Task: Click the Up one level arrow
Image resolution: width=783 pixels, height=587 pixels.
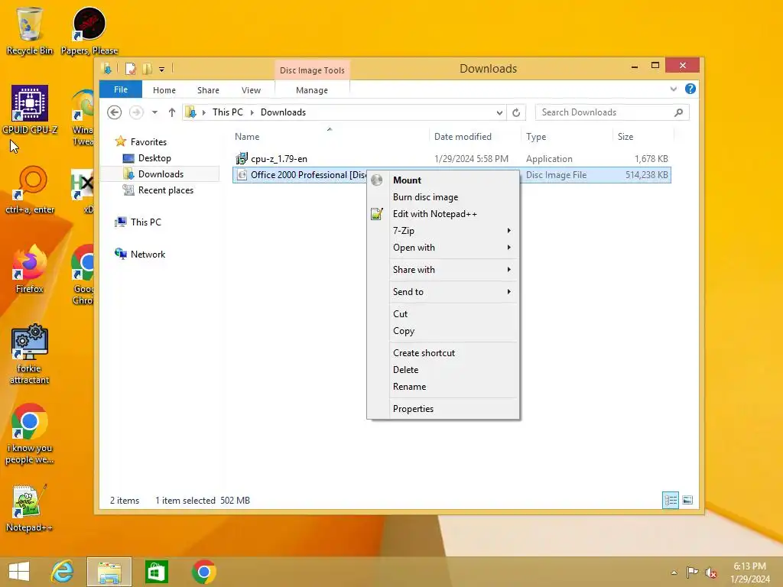Action: [x=172, y=112]
